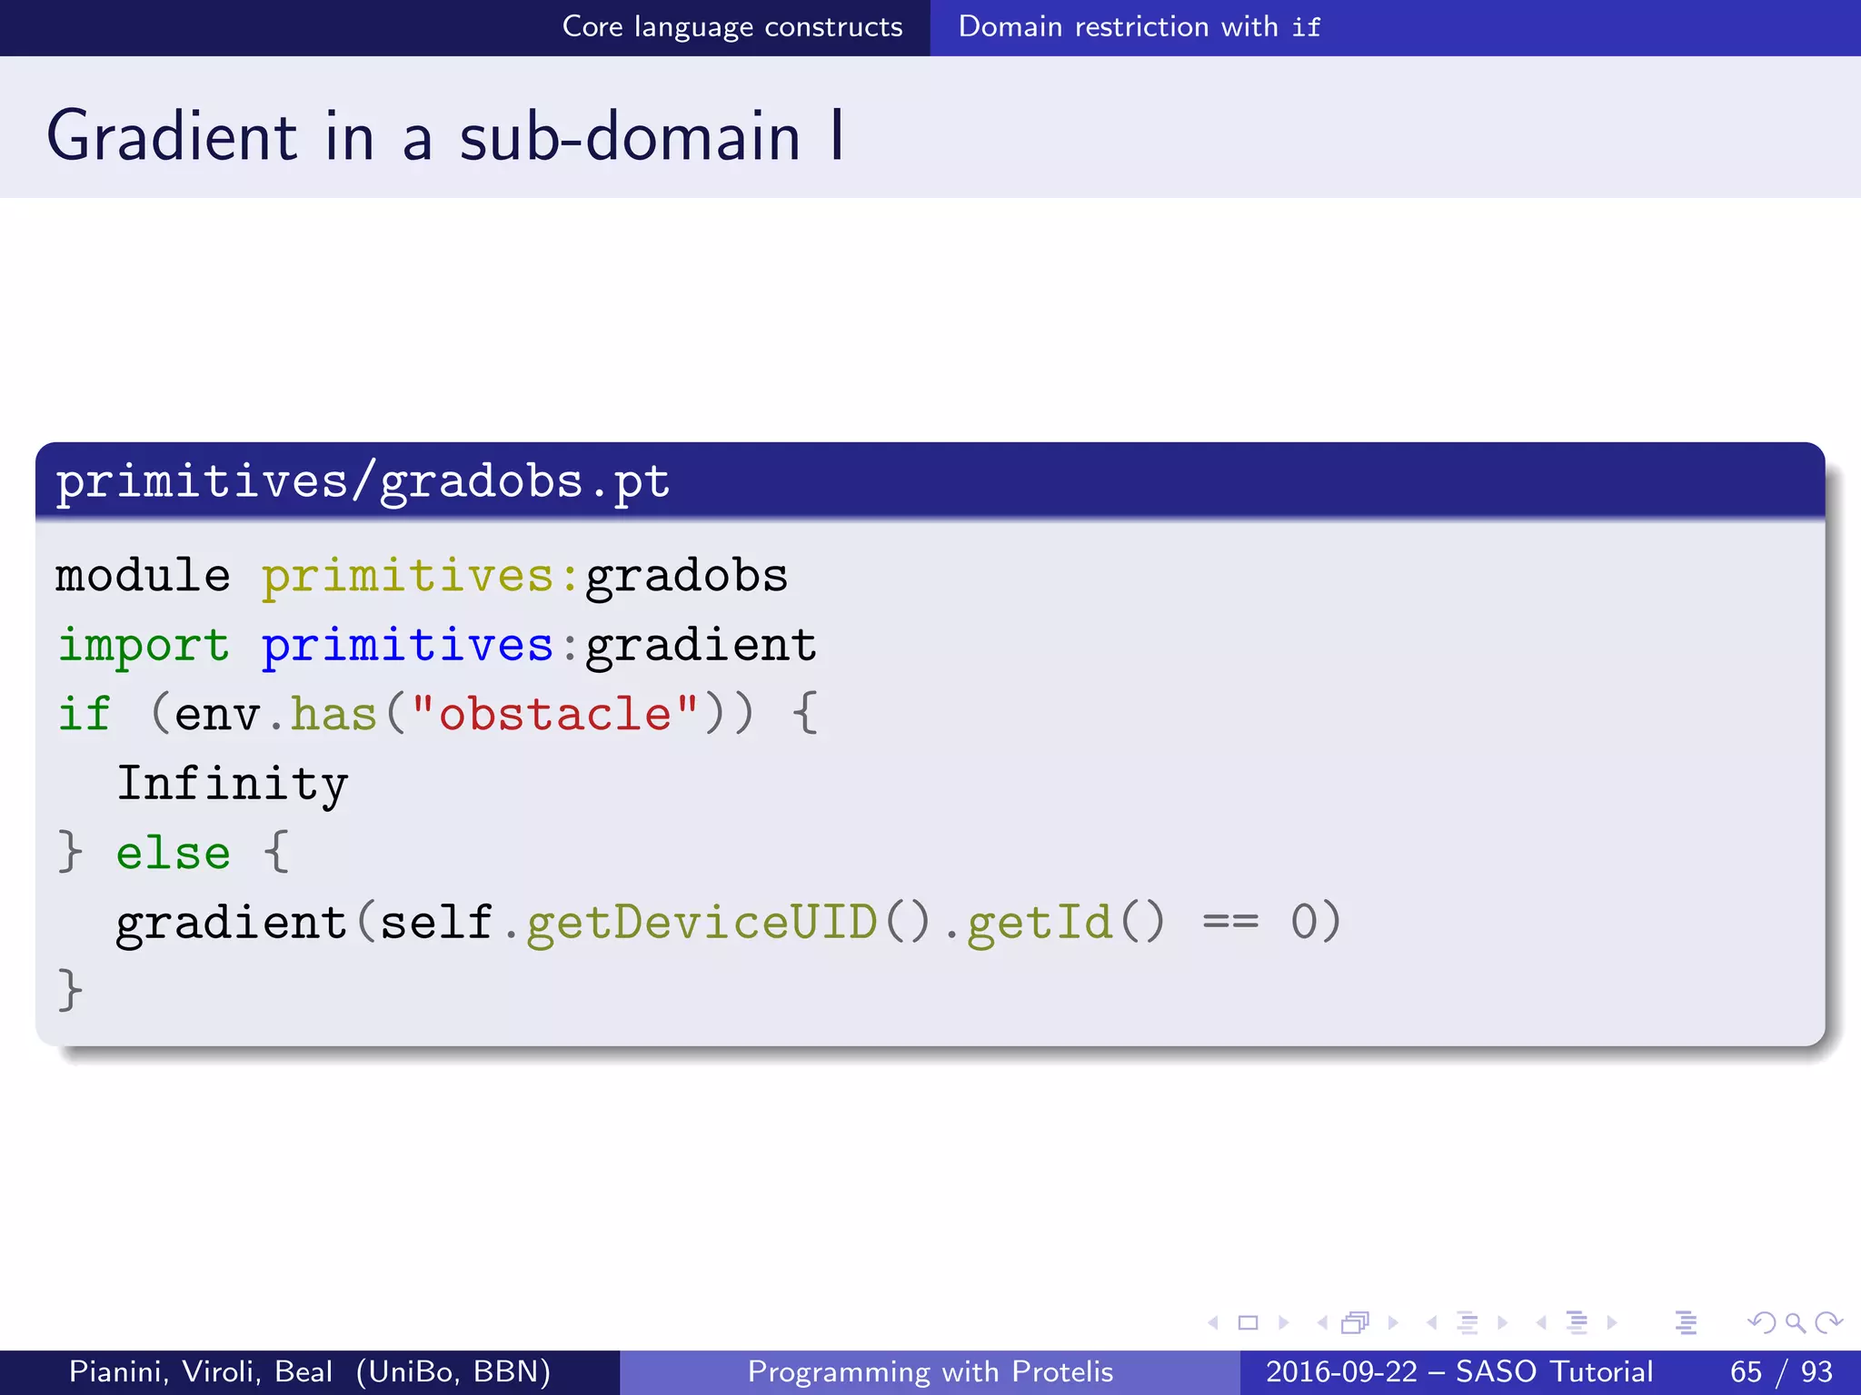Click the if (env.has("obstacle")) line

[x=439, y=714]
